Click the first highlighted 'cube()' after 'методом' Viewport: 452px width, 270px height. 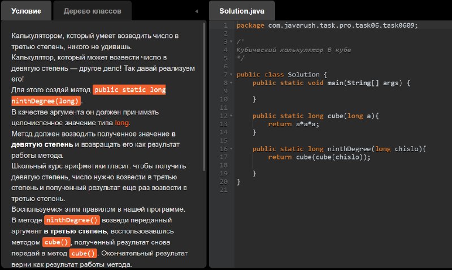56,242
